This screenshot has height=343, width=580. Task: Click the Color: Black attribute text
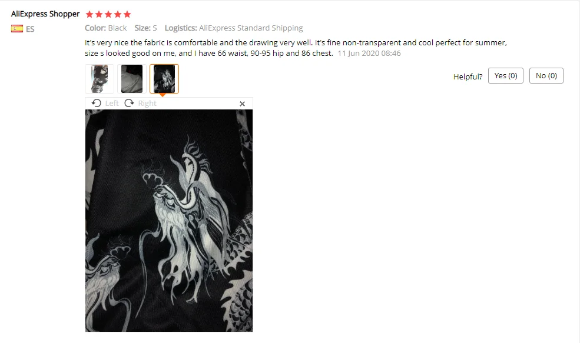[106, 28]
